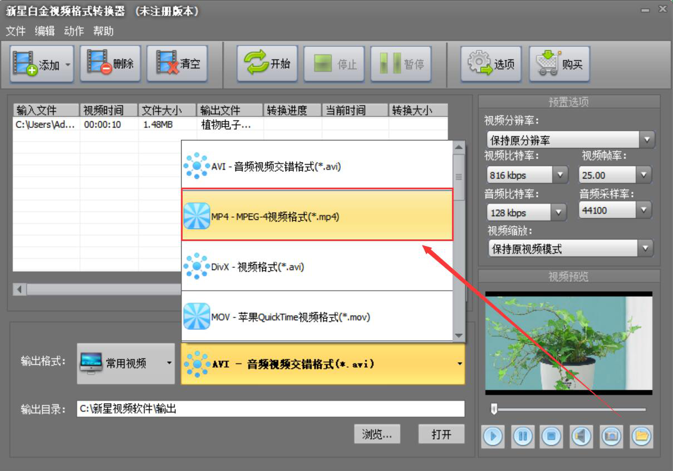Click the preview seek slider handle

point(493,409)
